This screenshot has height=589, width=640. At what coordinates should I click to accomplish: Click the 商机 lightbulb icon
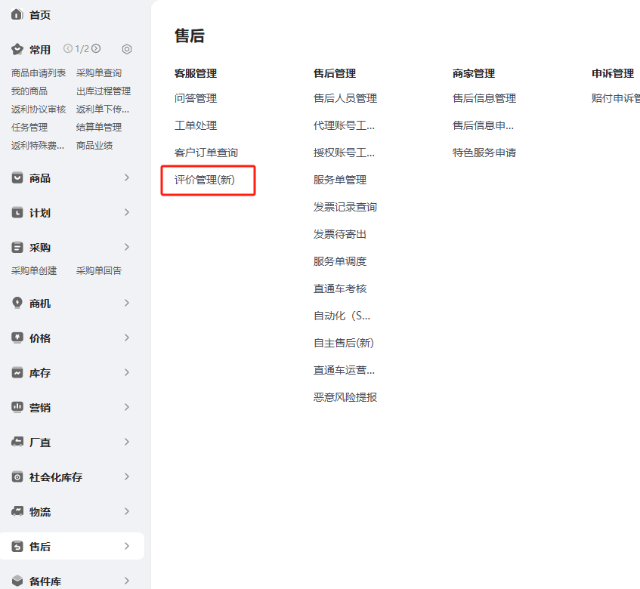(x=17, y=303)
